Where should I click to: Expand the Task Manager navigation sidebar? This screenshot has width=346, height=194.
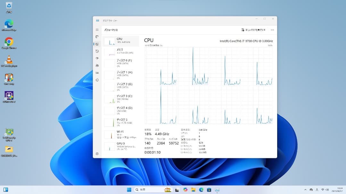point(97,29)
